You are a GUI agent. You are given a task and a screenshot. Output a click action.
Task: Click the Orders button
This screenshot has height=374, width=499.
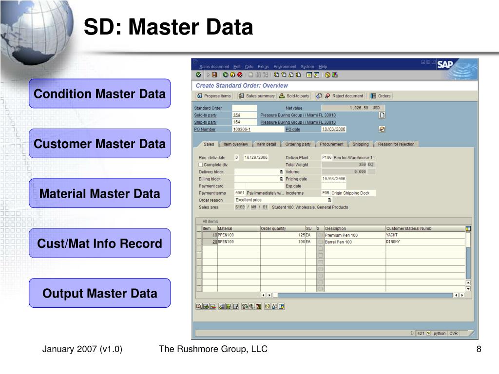tap(381, 96)
